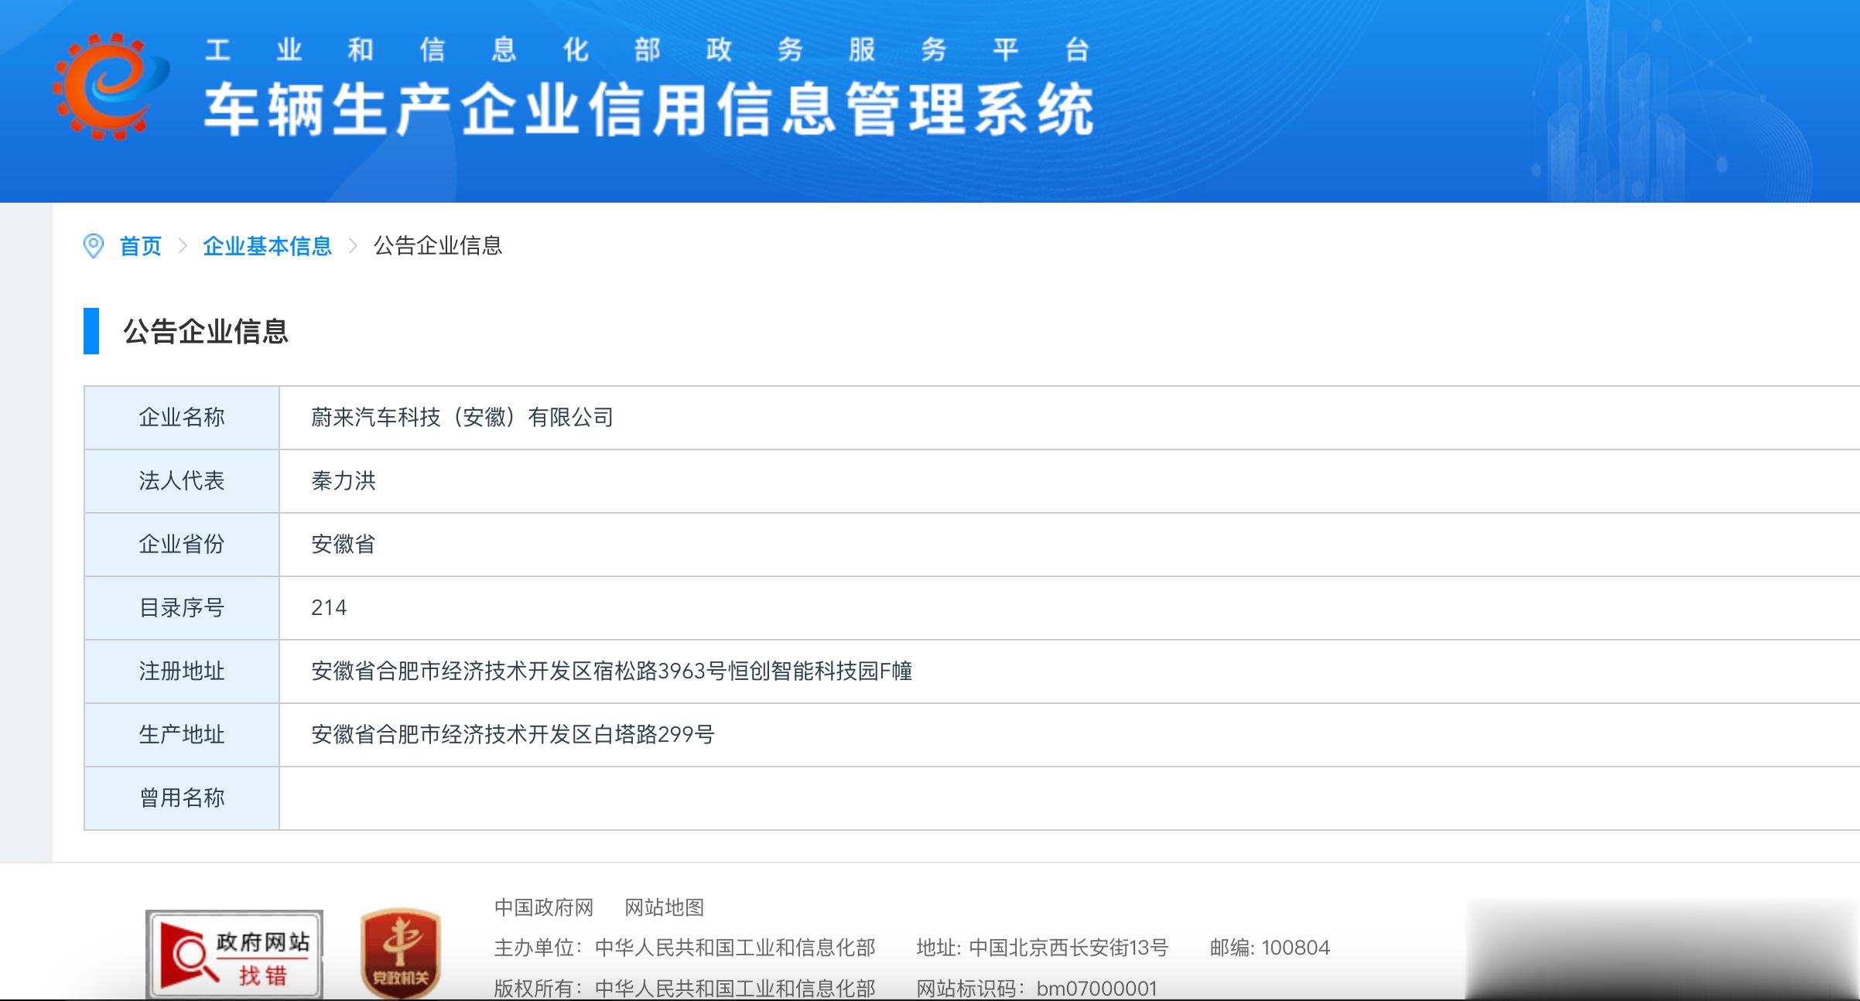Select the 法人代表 label cell
The width and height of the screenshot is (1860, 1001).
click(x=182, y=481)
